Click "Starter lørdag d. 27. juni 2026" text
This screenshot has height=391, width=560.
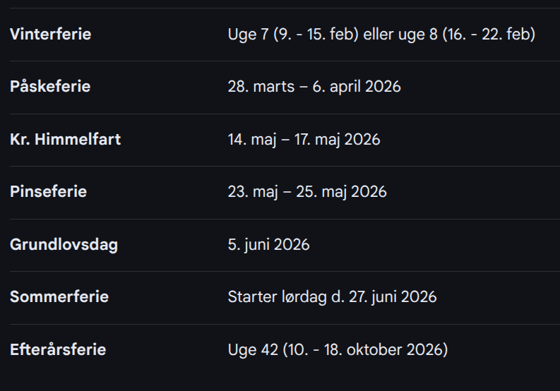tap(332, 296)
